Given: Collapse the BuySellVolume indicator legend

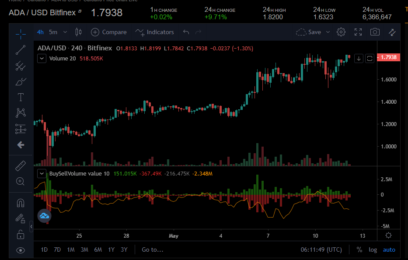Looking at the screenshot, I should coord(42,173).
